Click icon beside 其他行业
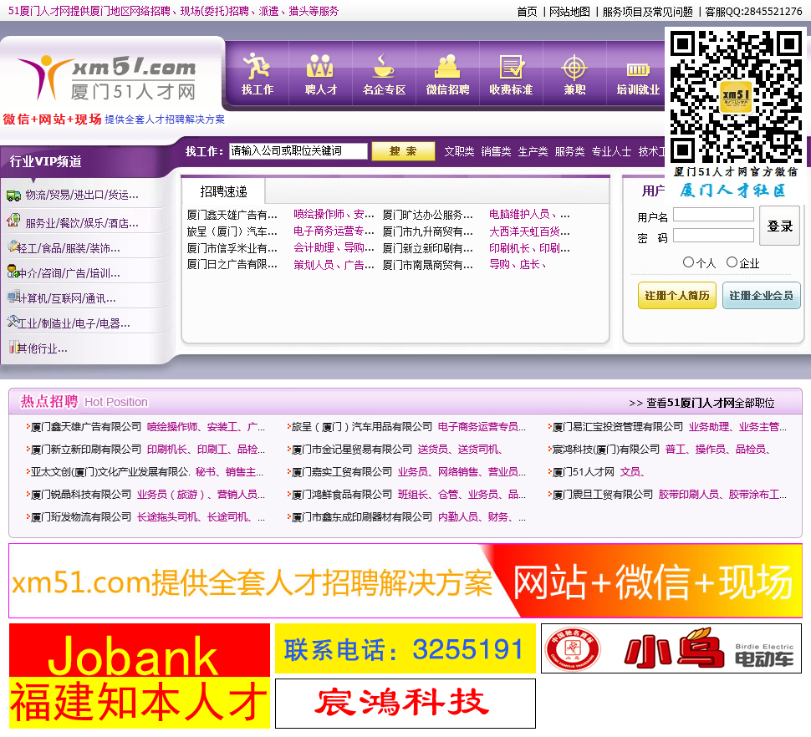 [x=13, y=347]
